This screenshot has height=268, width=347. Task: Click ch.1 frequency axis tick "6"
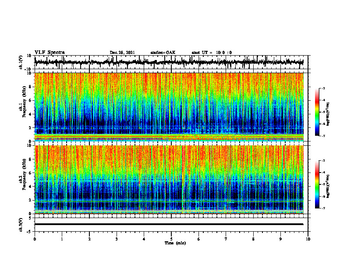(30, 100)
